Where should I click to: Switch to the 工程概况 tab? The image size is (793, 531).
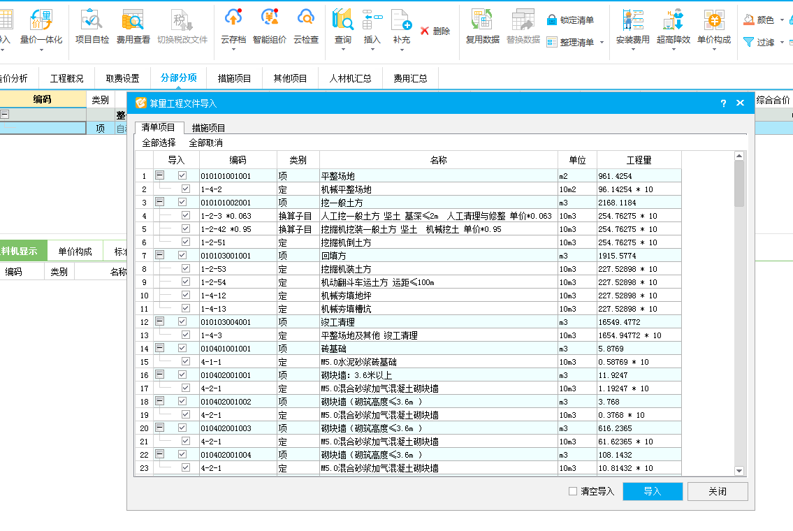pos(66,78)
